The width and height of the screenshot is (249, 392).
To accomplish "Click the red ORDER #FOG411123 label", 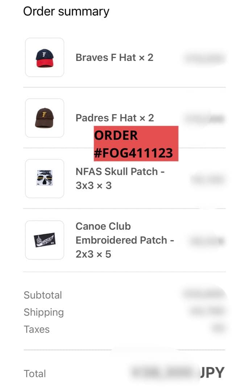I will pyautogui.click(x=136, y=143).
